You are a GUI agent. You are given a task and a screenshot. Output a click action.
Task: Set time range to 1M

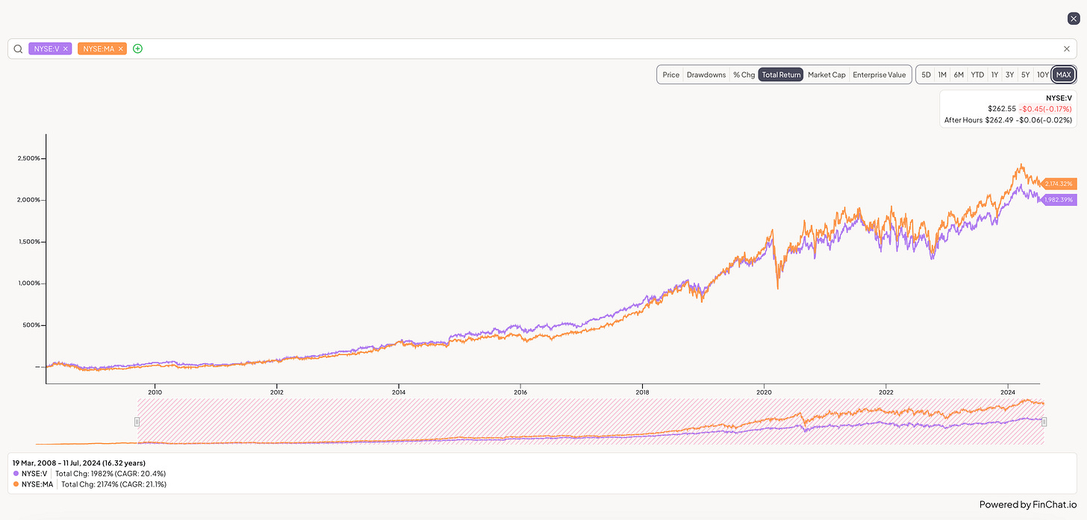tap(942, 75)
